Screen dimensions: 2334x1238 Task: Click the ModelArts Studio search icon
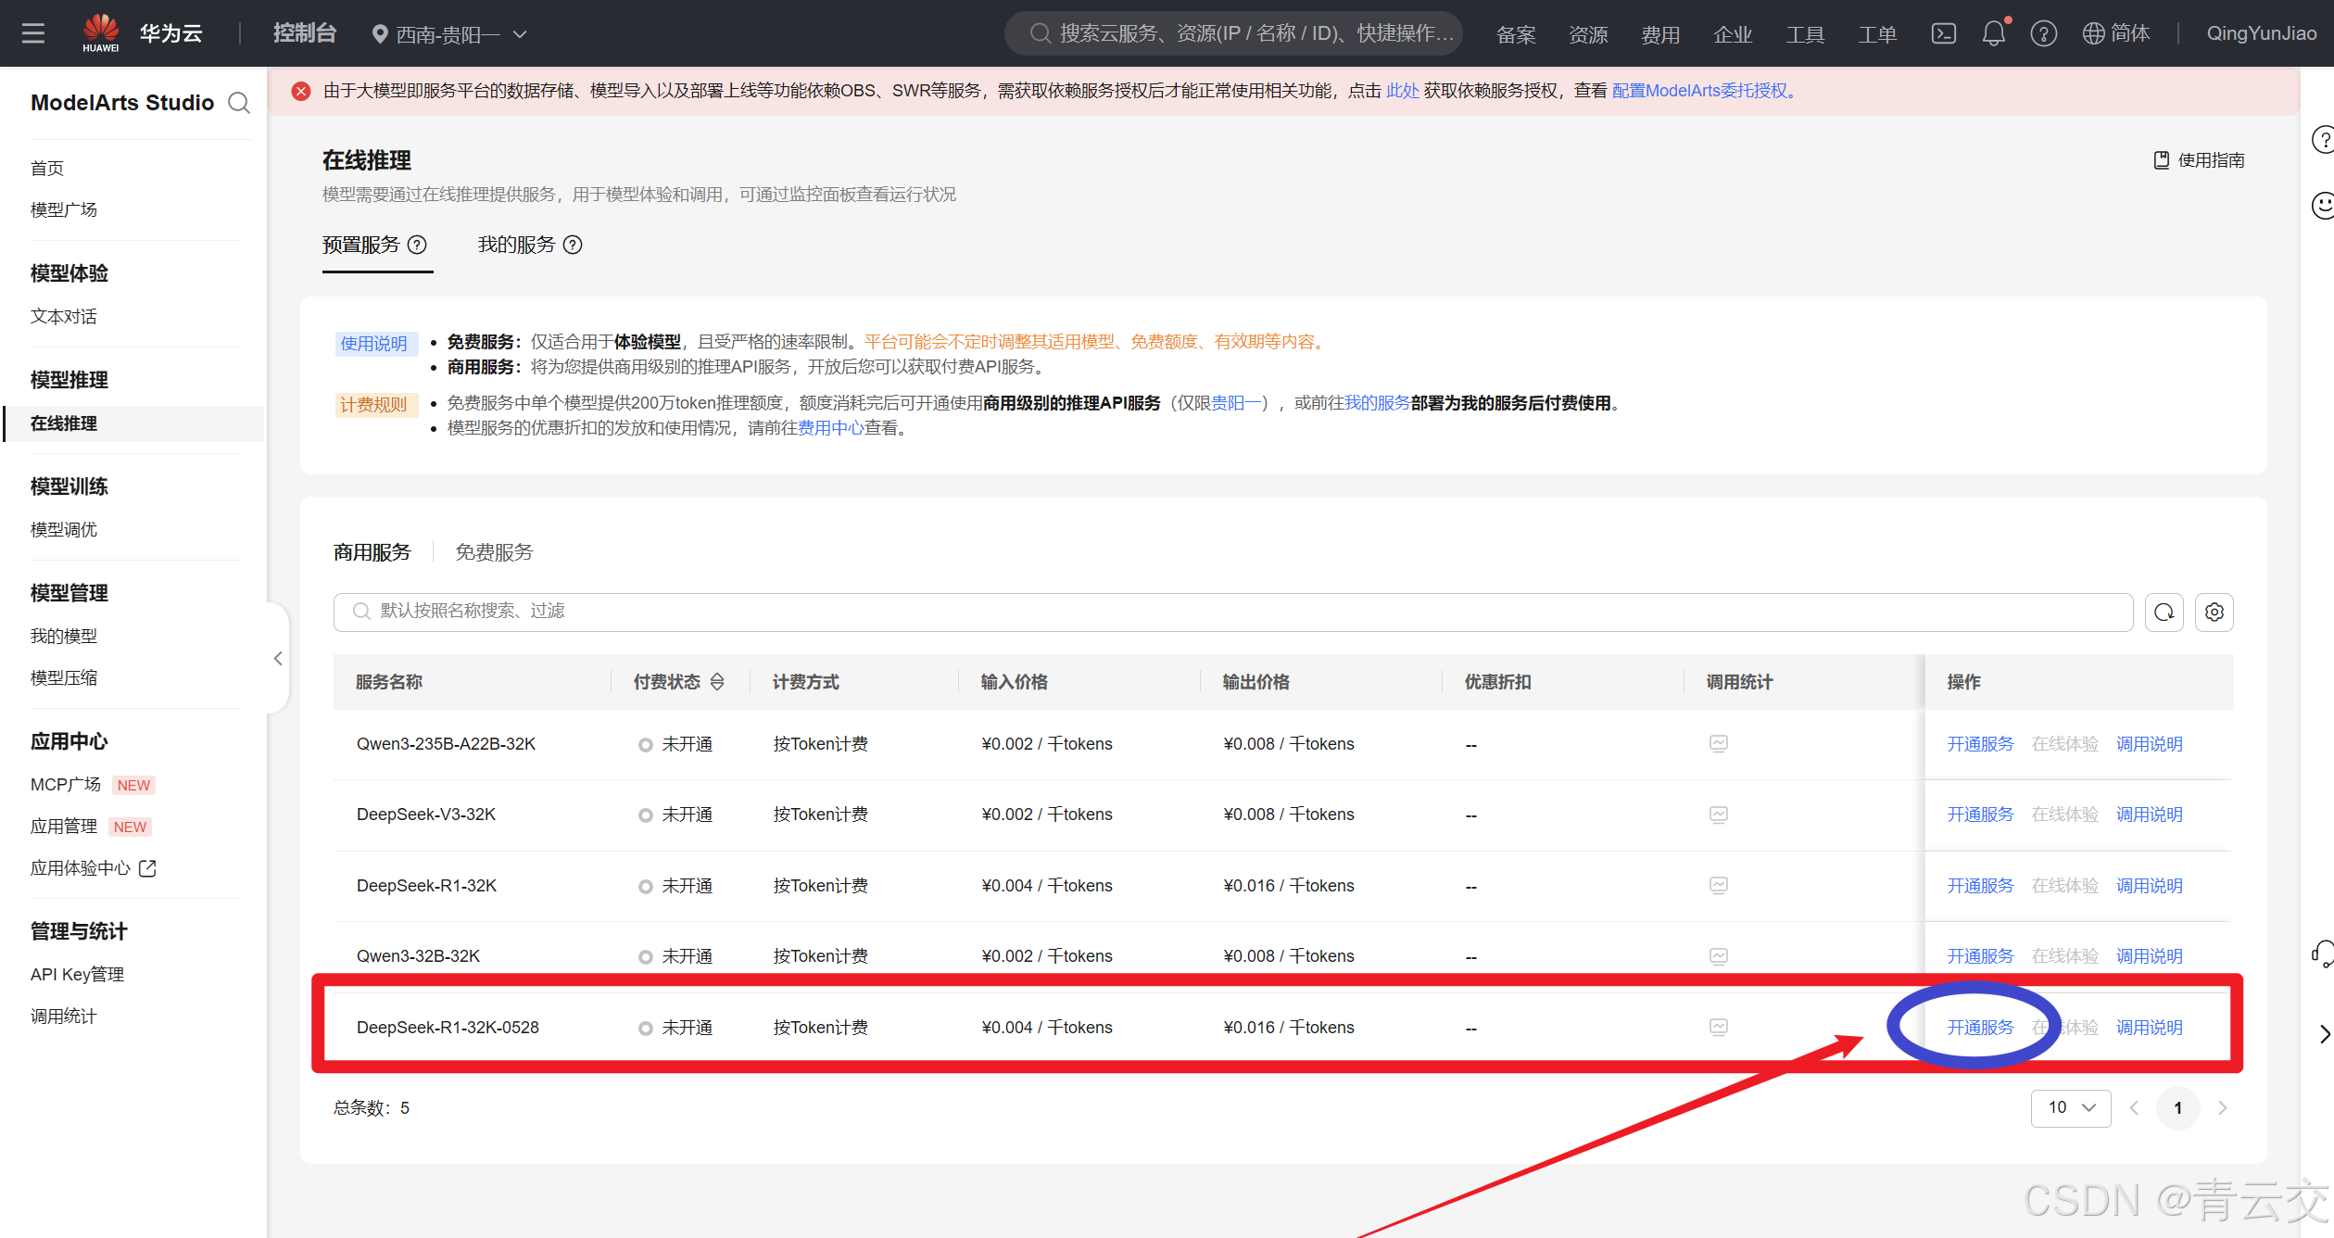(x=239, y=103)
